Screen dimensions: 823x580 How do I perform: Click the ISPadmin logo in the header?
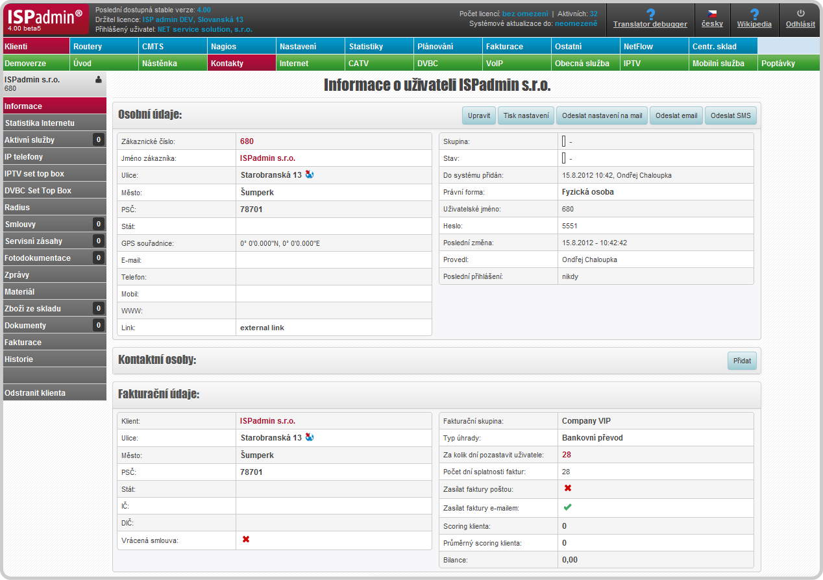point(47,20)
